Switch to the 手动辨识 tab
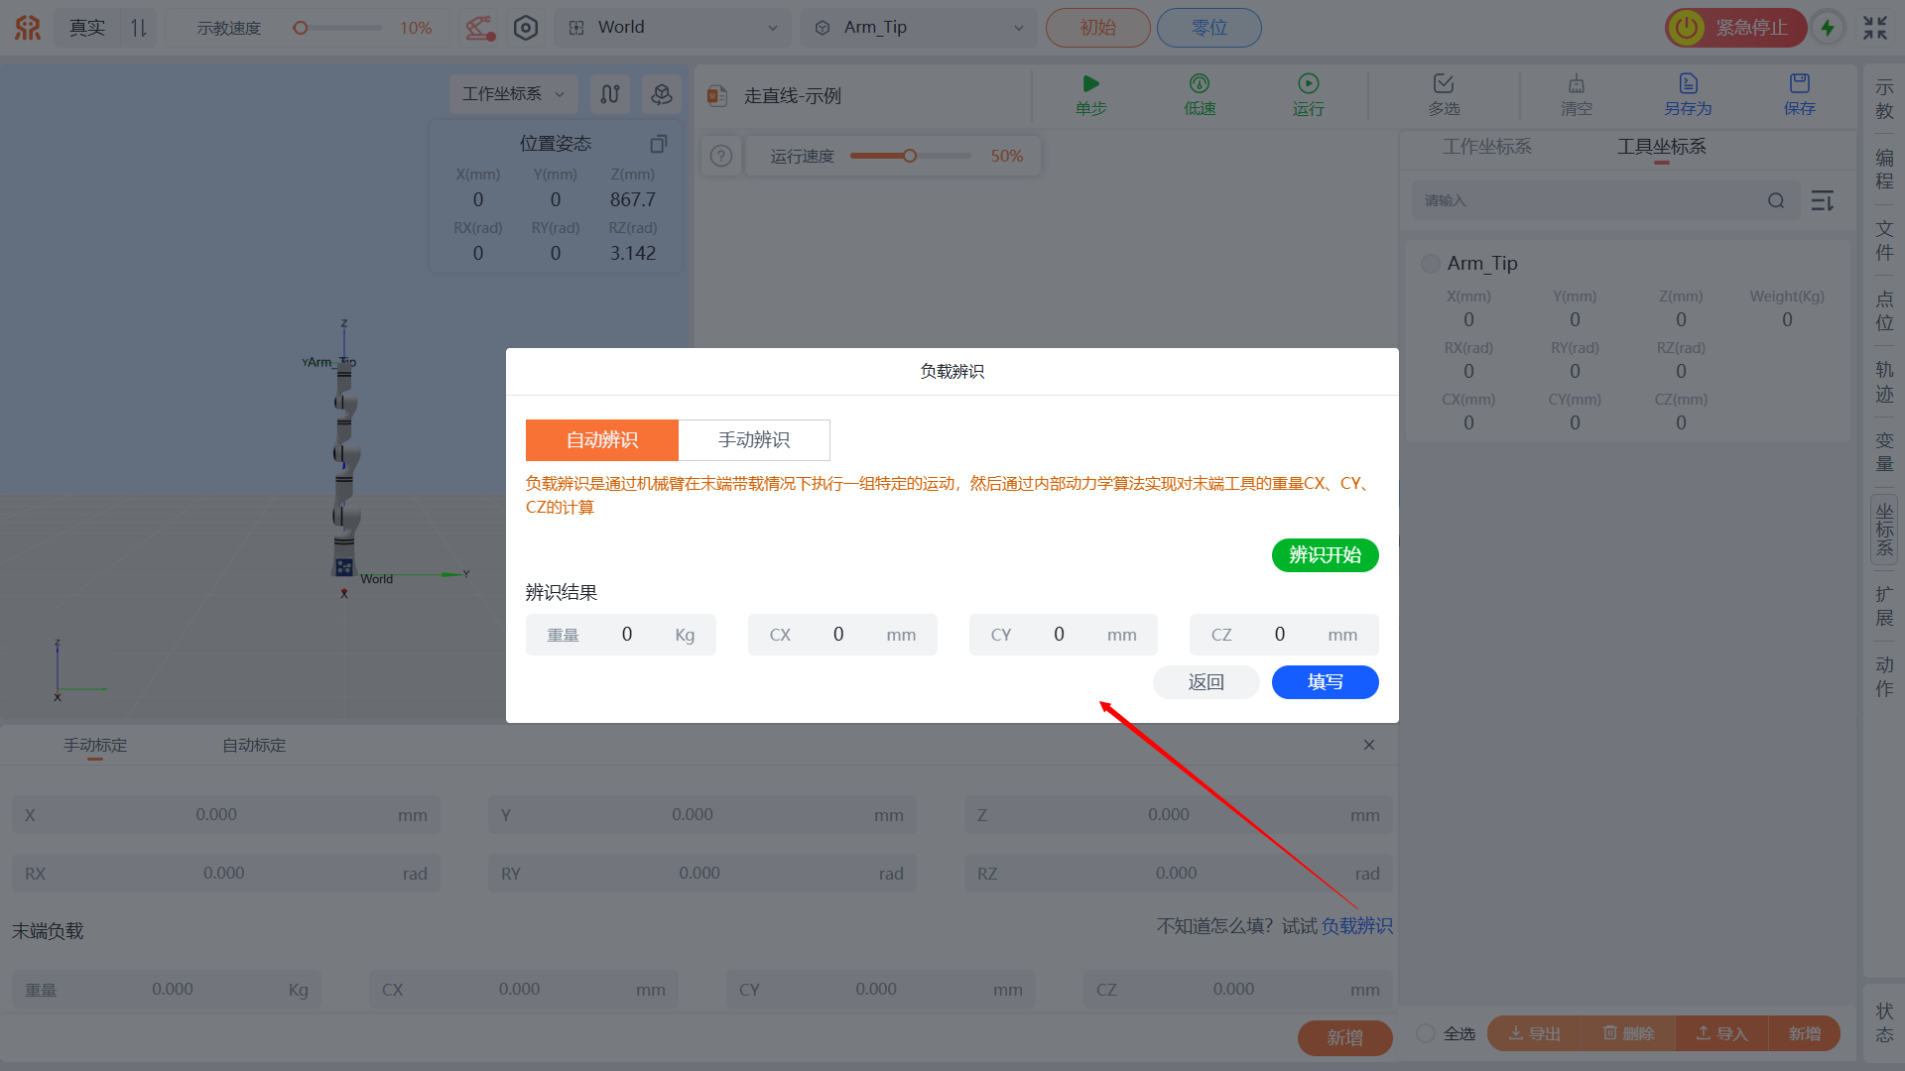Image resolution: width=1905 pixels, height=1071 pixels. coord(754,439)
